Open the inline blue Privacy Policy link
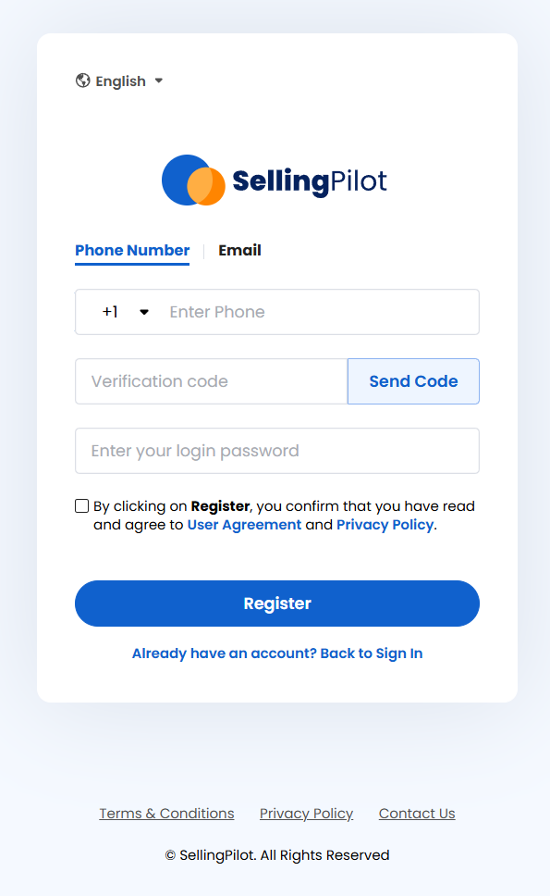Screen dimensions: 550x896 coord(385,525)
